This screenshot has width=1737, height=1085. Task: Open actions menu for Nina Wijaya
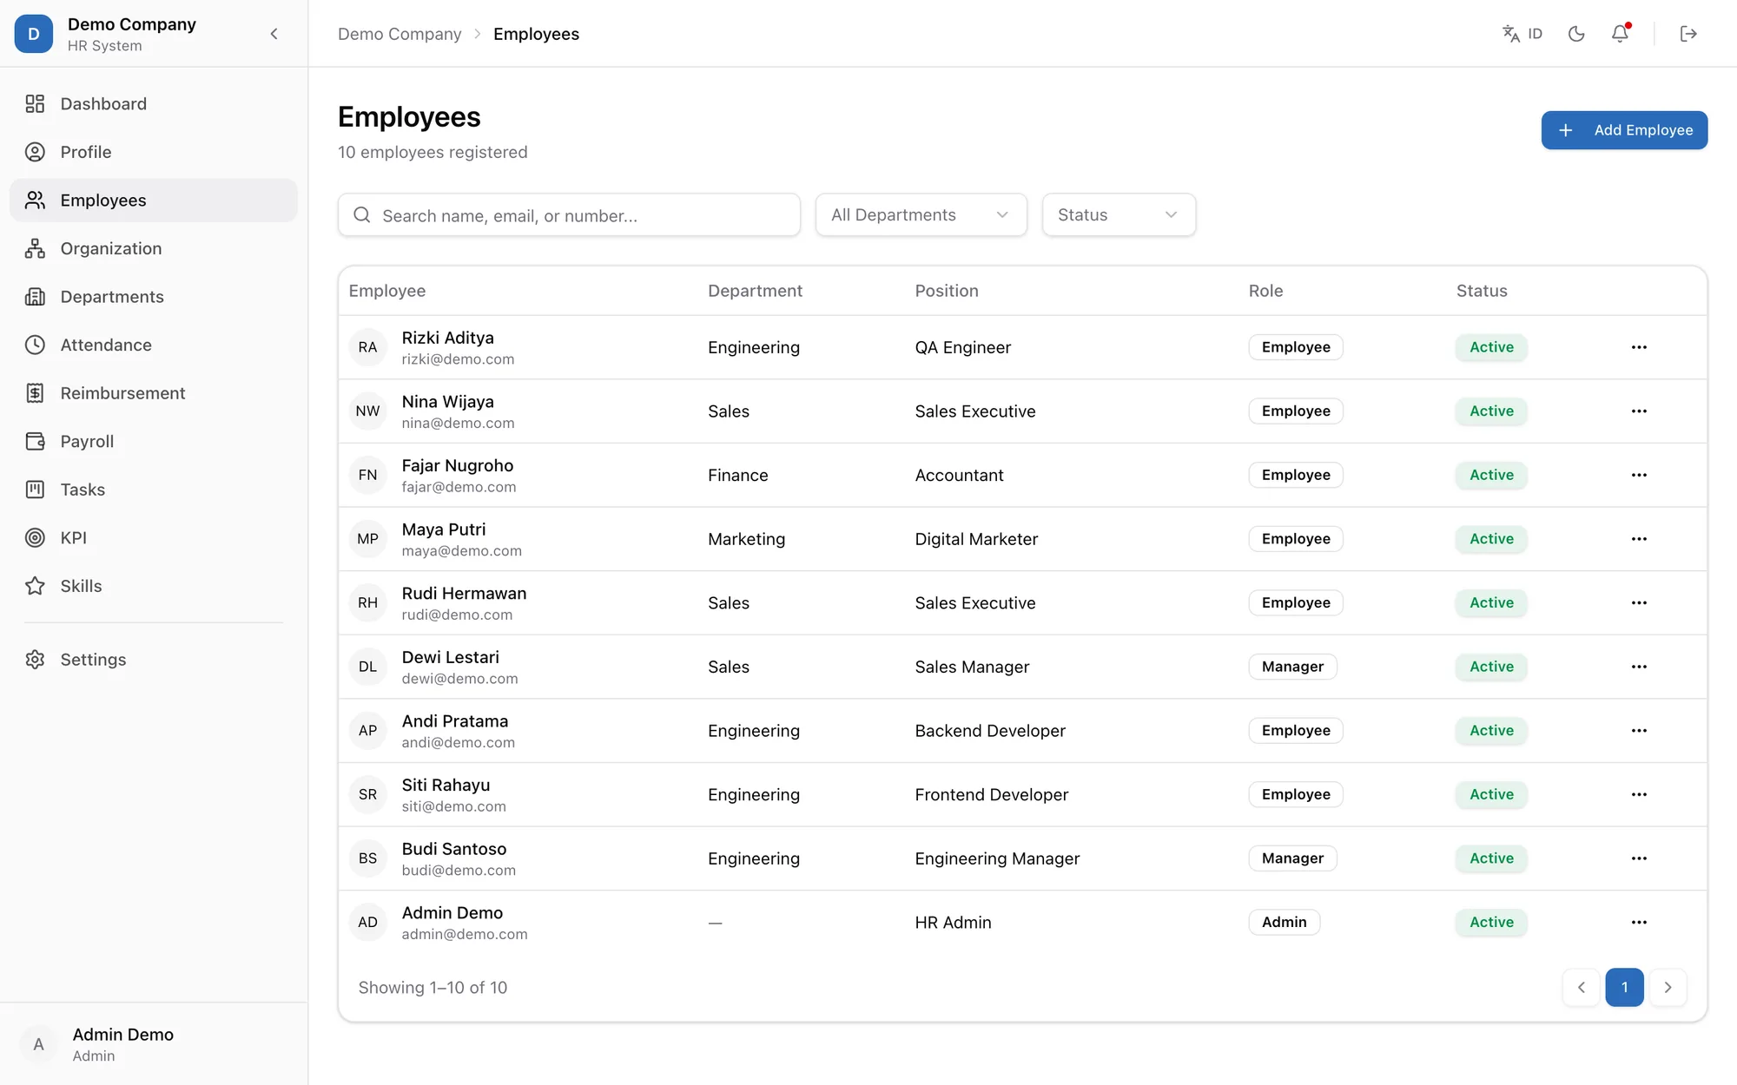1639,411
